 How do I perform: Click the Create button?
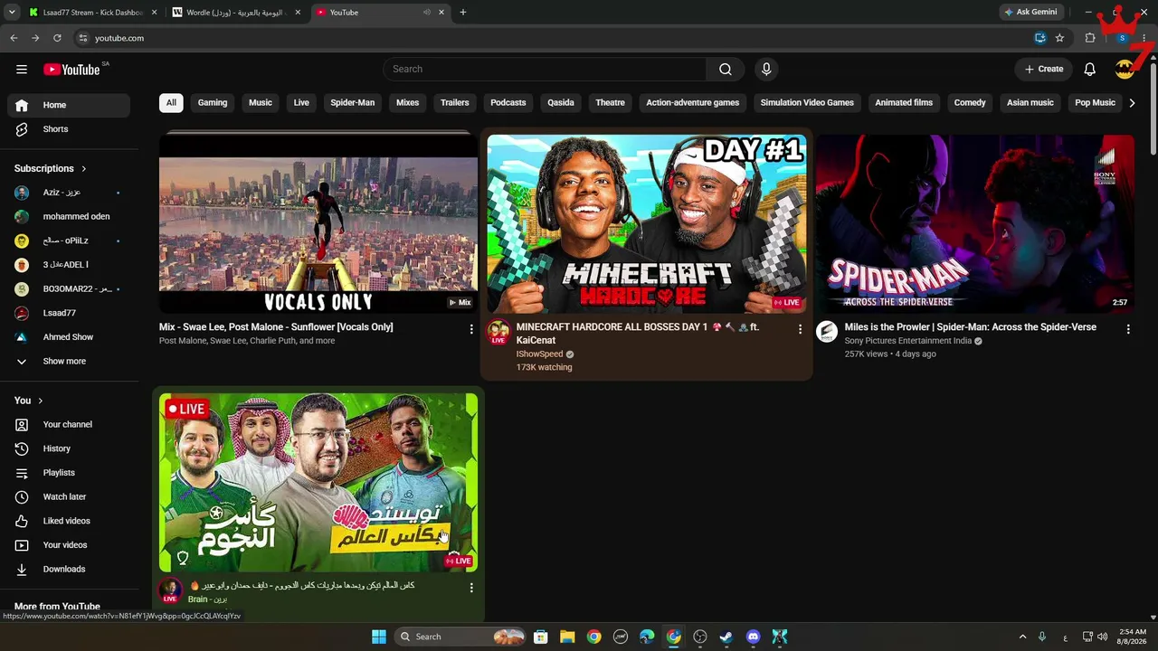point(1044,70)
